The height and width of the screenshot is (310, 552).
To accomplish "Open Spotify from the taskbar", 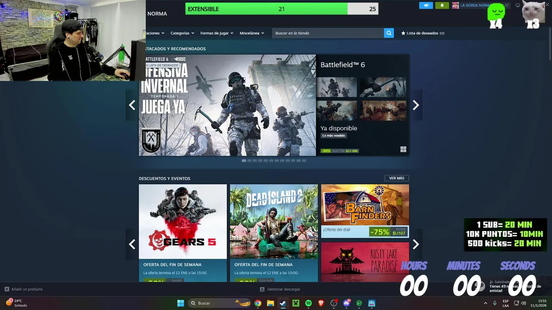I will click(x=308, y=303).
